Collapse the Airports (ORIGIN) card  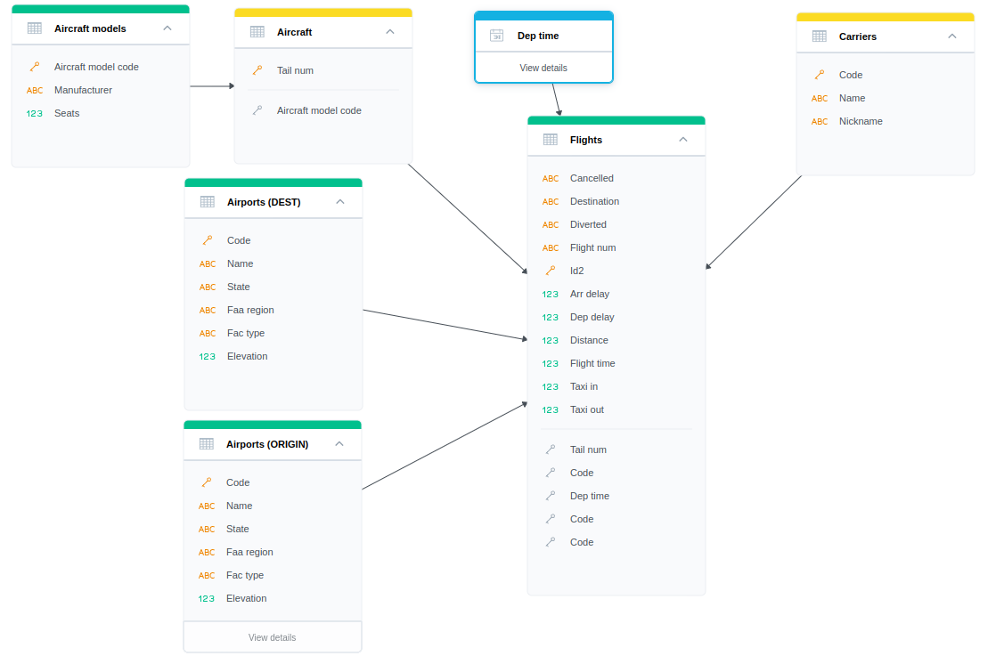click(339, 443)
